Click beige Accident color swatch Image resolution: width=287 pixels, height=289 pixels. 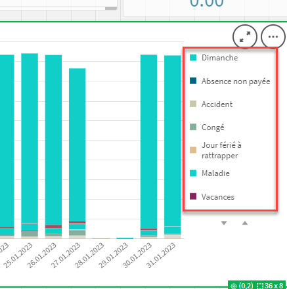193,104
